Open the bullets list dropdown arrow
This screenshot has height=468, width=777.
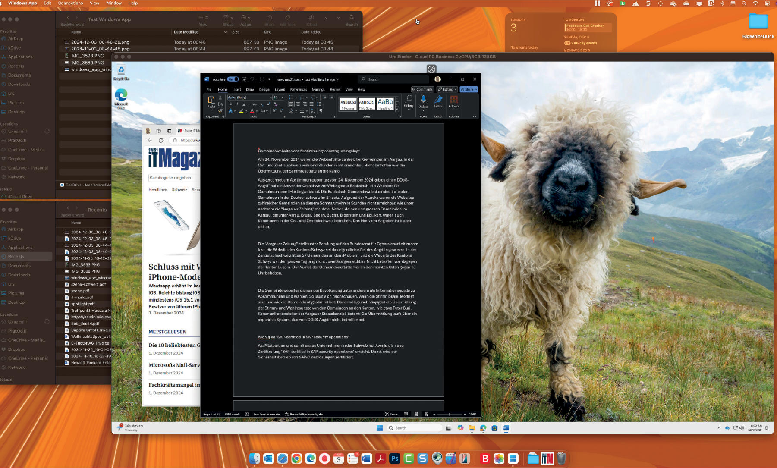click(x=296, y=97)
